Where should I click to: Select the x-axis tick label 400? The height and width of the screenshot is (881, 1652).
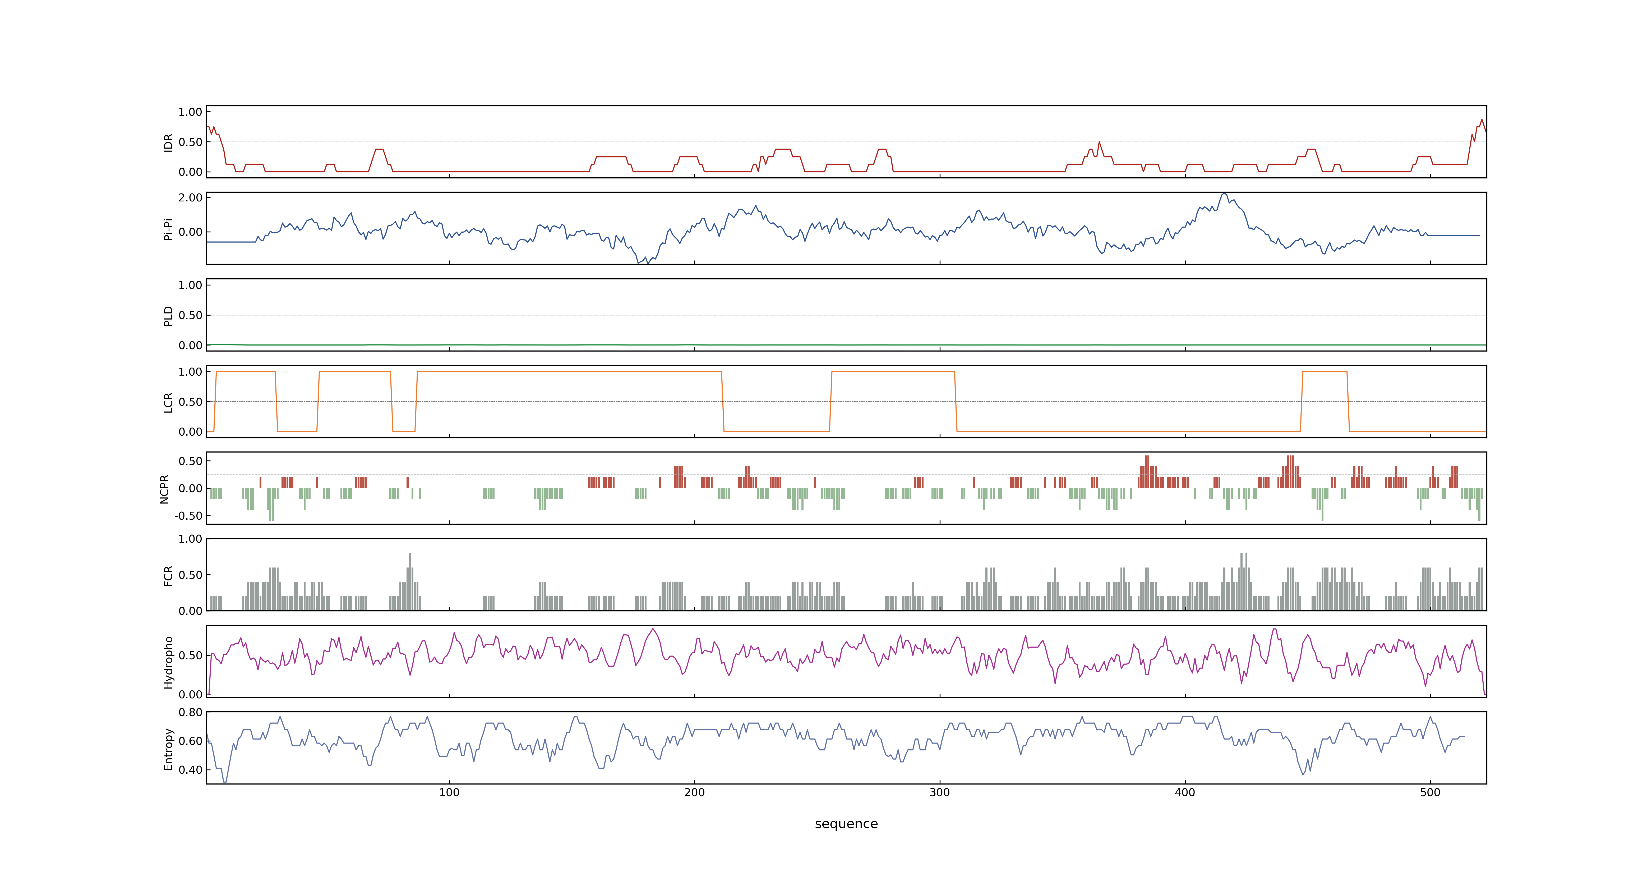[x=1185, y=792]
